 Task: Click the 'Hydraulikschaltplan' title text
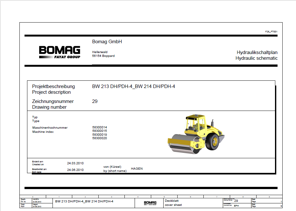pos(257,52)
